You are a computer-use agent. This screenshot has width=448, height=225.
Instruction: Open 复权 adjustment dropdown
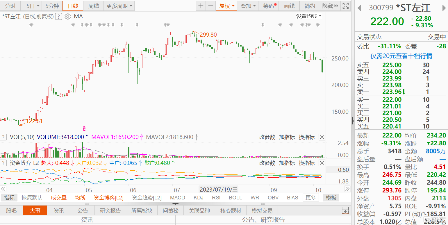pyautogui.click(x=226, y=6)
